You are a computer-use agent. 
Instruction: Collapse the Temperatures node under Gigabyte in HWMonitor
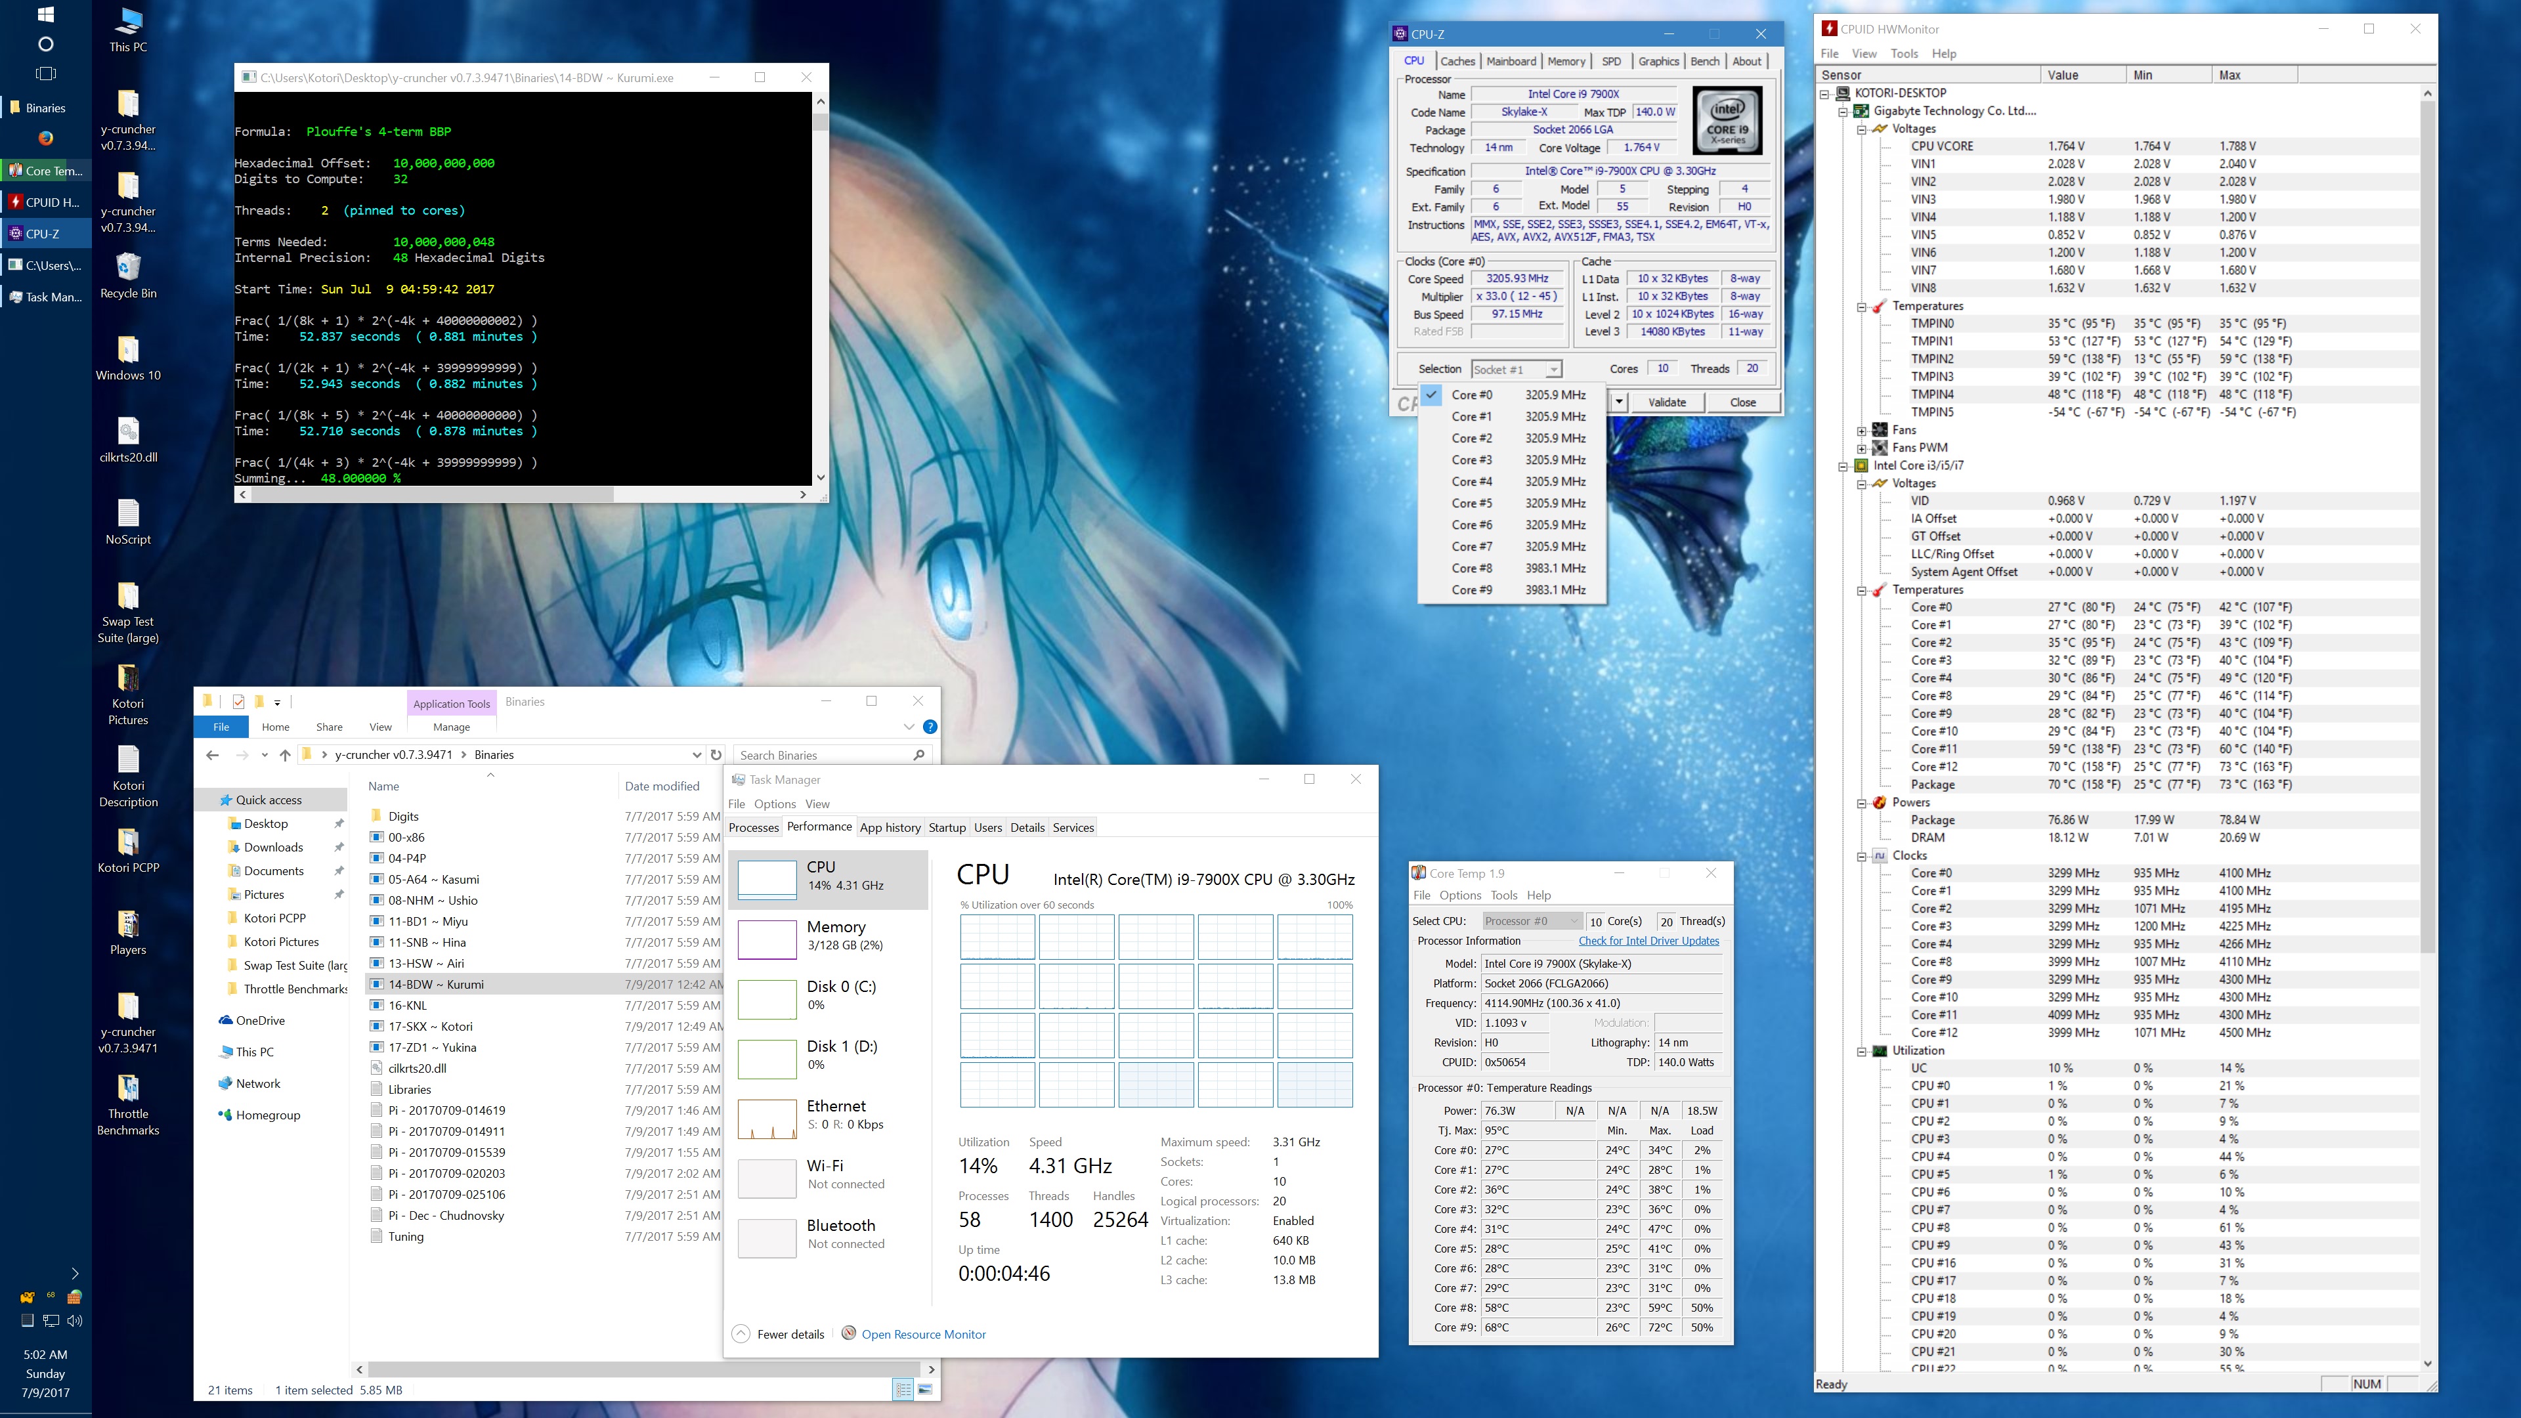point(1861,307)
